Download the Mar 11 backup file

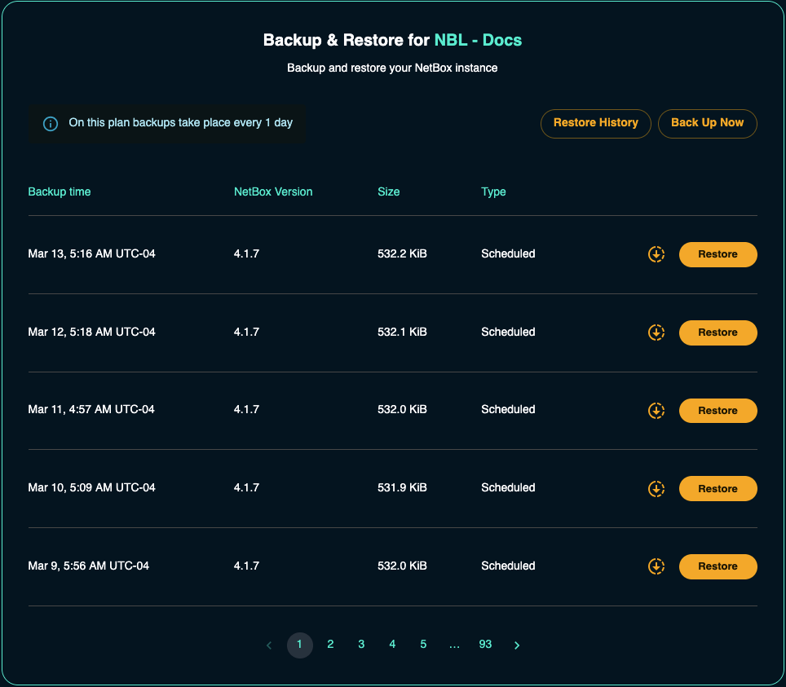click(656, 411)
